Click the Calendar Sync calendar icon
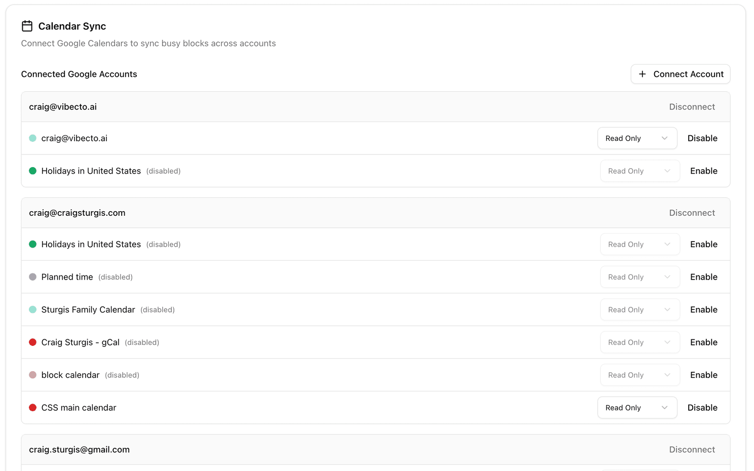The image size is (754, 471). pyautogui.click(x=27, y=26)
